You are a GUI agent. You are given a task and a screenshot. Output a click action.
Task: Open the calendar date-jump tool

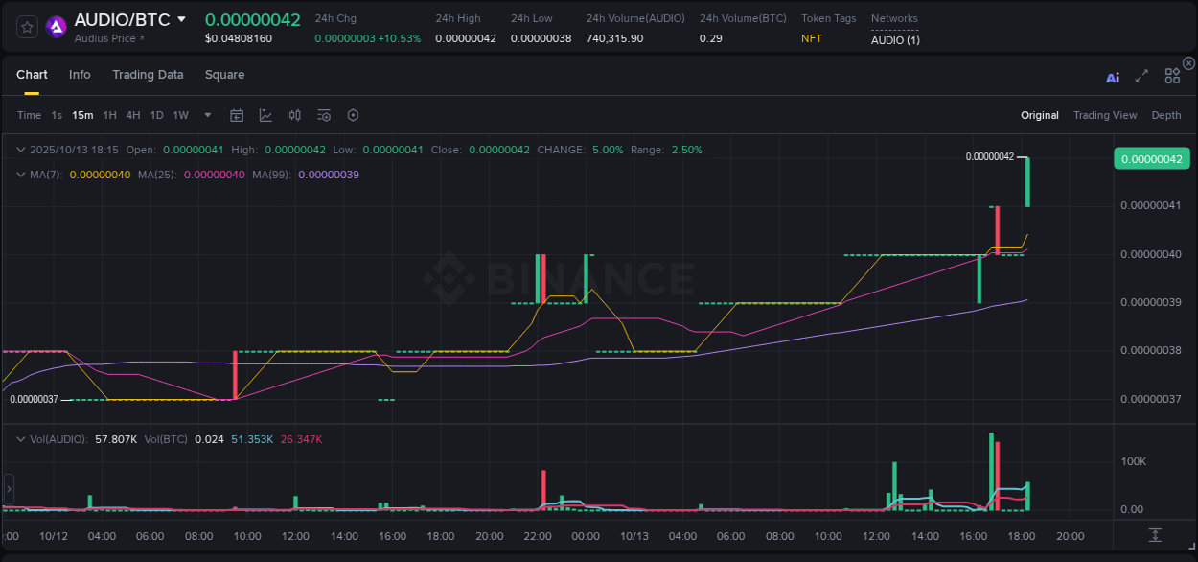point(237,114)
